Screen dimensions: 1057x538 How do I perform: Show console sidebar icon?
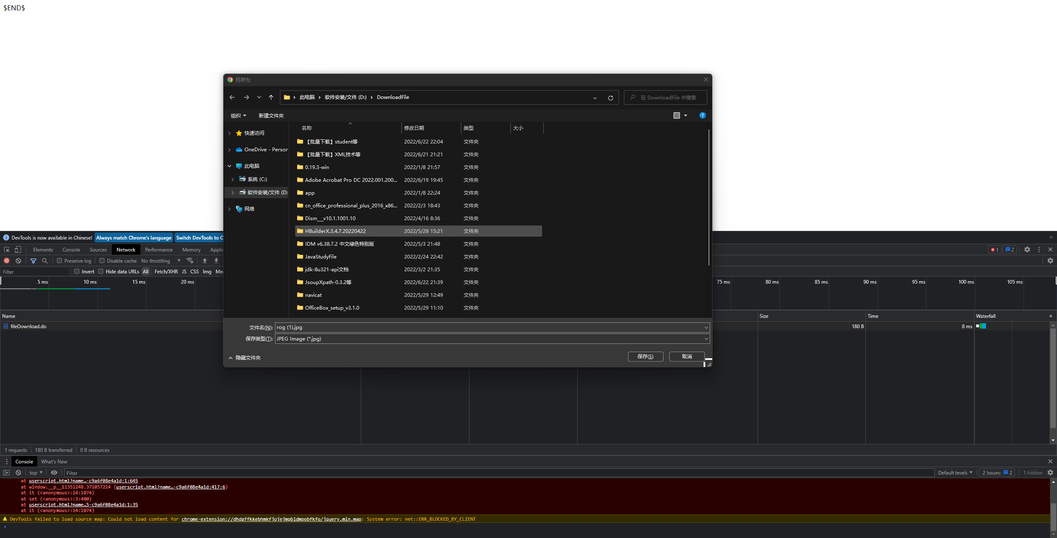click(x=7, y=473)
